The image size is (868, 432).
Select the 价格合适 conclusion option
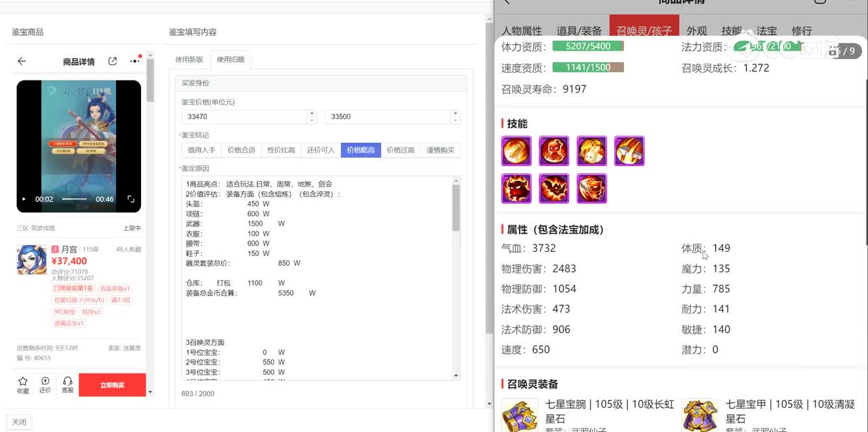(241, 150)
